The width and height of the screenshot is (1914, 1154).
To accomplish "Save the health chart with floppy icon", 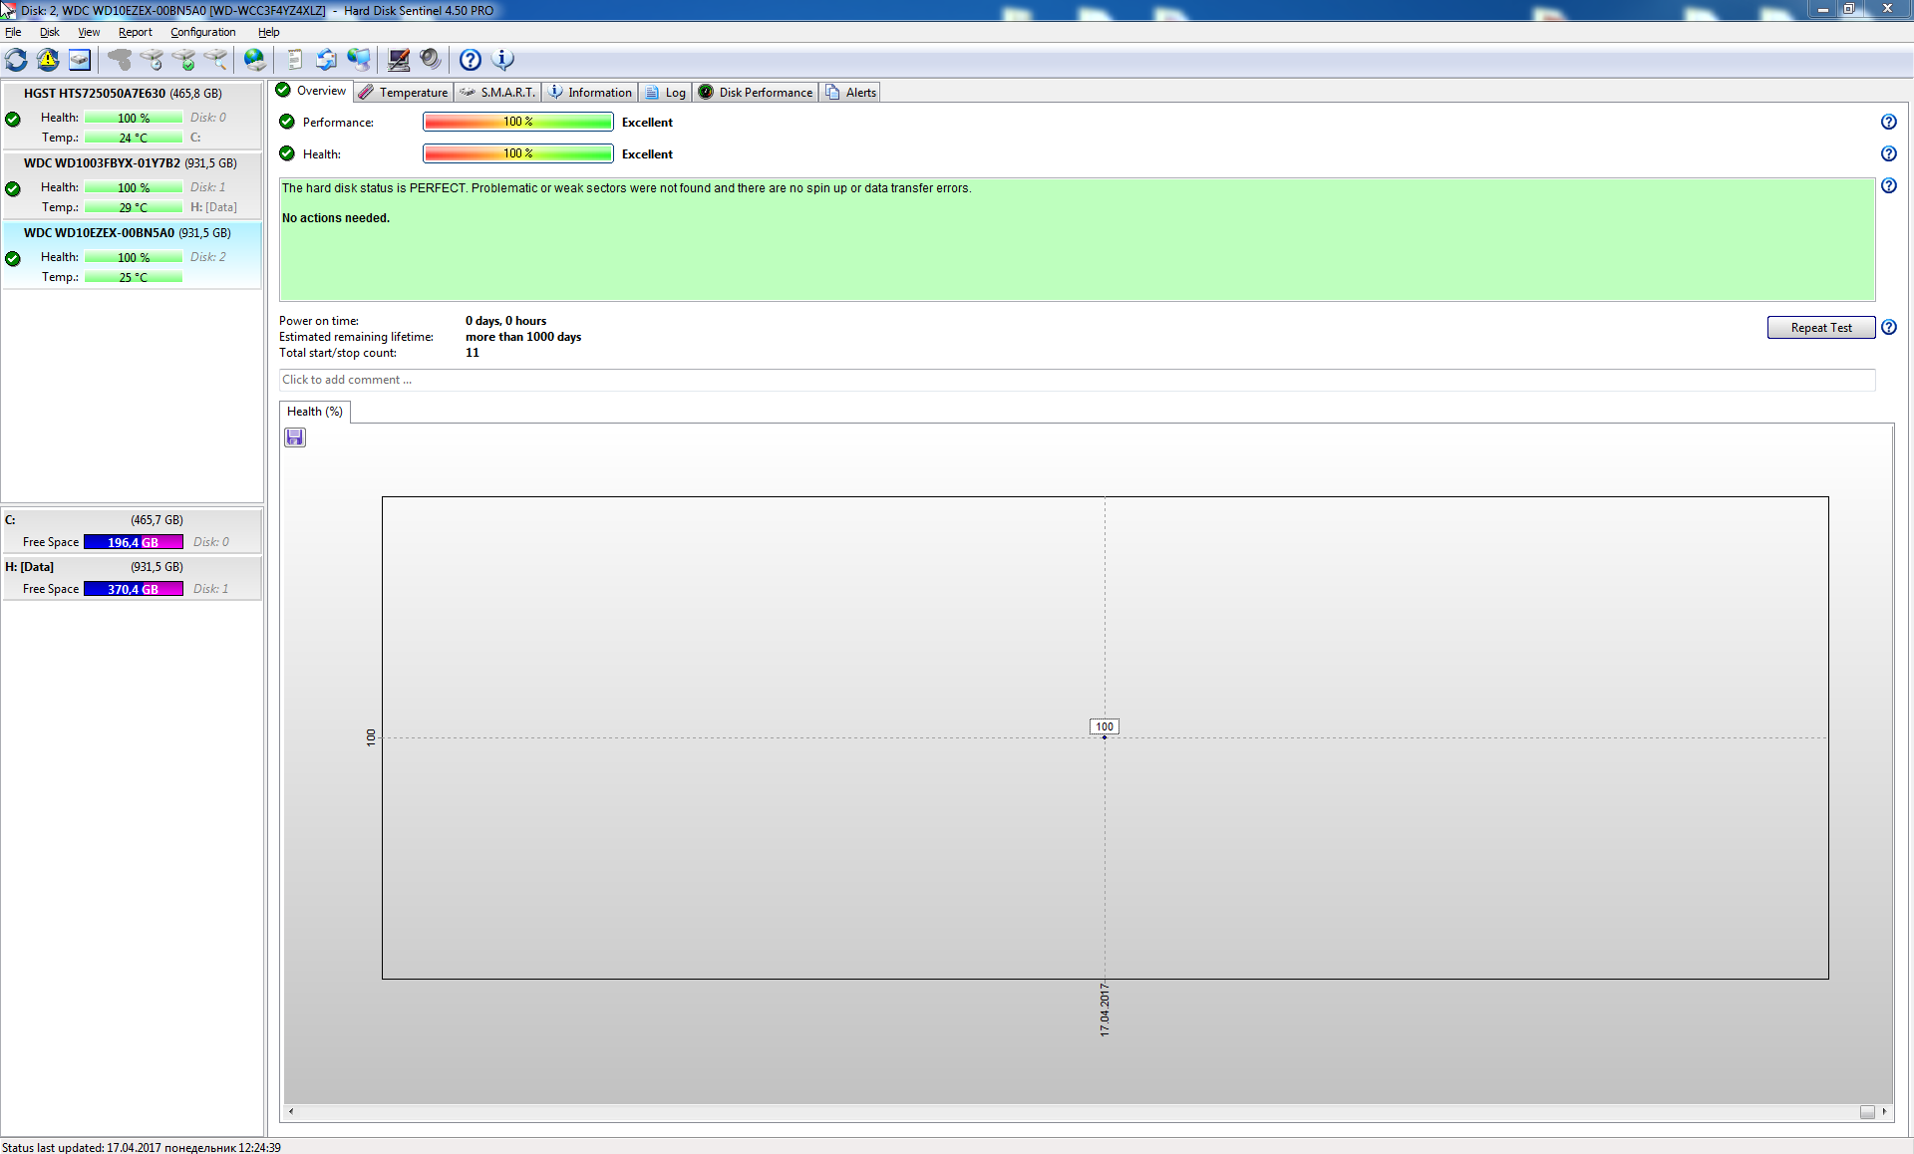I will click(295, 437).
